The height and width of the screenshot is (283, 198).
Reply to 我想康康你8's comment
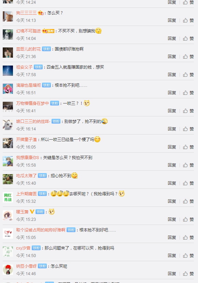coord(172,165)
